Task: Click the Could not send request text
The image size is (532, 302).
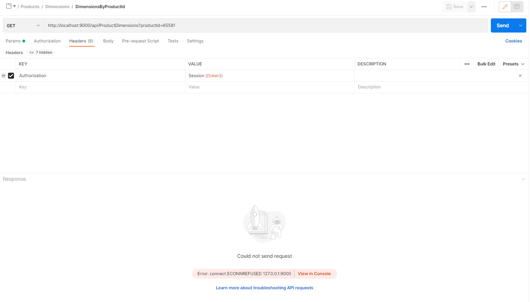Action: tap(265, 256)
